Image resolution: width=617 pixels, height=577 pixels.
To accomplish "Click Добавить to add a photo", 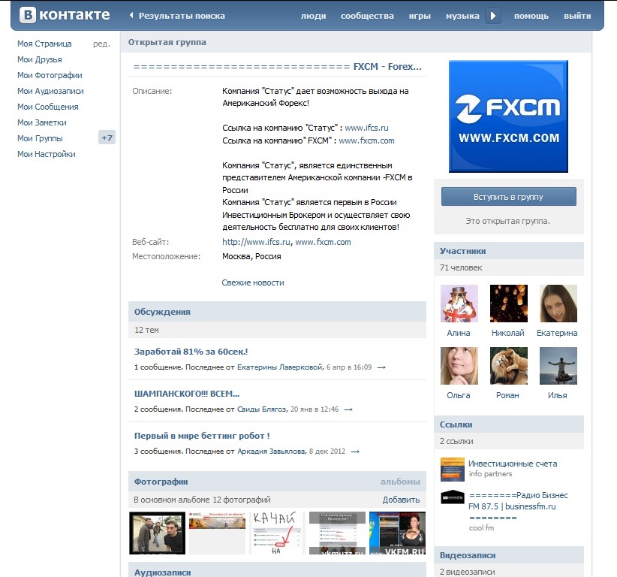I will pos(401,500).
